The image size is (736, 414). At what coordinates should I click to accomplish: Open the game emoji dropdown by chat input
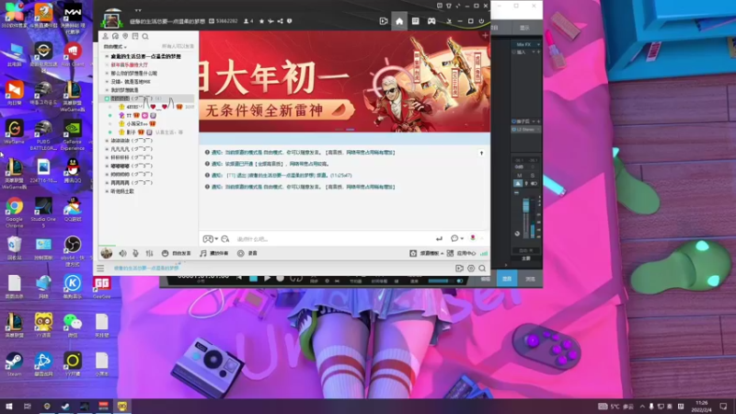tap(210, 239)
